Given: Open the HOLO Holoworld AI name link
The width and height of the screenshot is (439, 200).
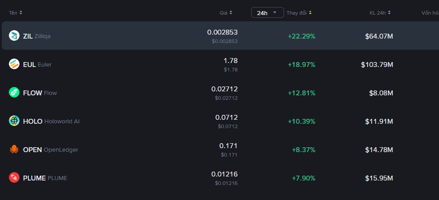Looking at the screenshot, I should pos(51,122).
